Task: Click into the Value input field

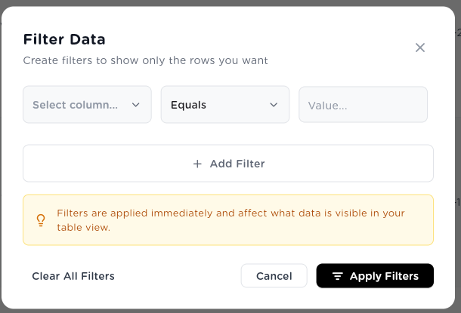Action: [363, 105]
